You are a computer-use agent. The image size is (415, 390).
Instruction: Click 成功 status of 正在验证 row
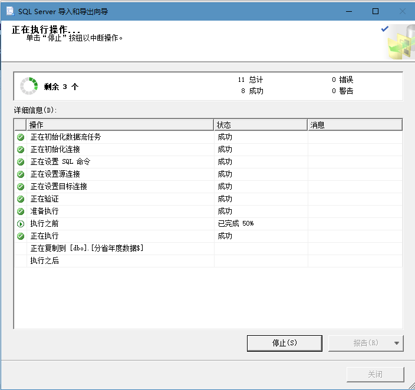(225, 199)
